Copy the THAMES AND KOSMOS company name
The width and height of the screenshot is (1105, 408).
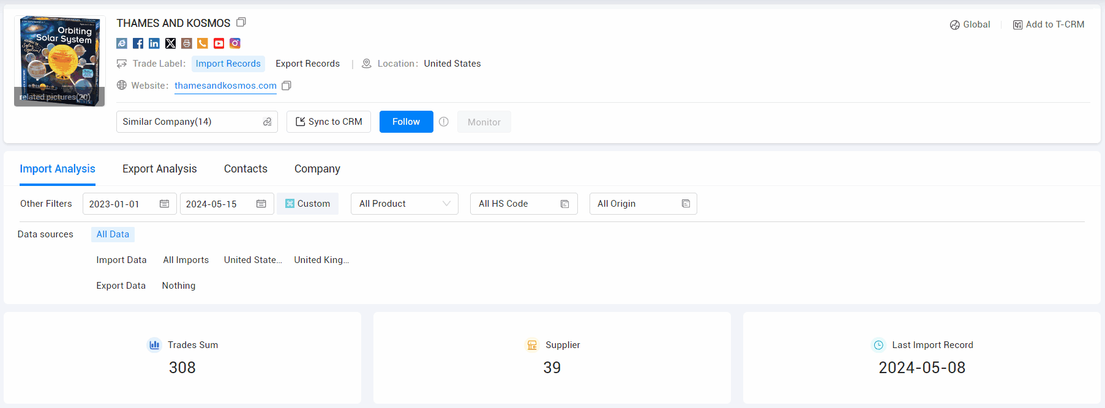pos(241,23)
